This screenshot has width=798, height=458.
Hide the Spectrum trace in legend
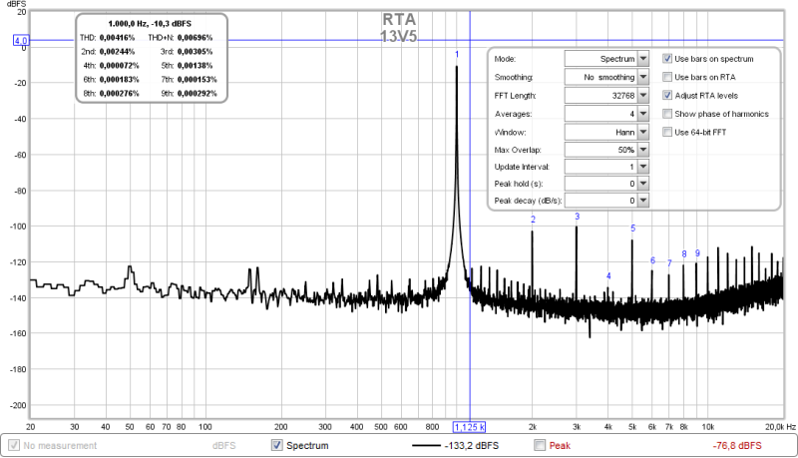[x=277, y=445]
